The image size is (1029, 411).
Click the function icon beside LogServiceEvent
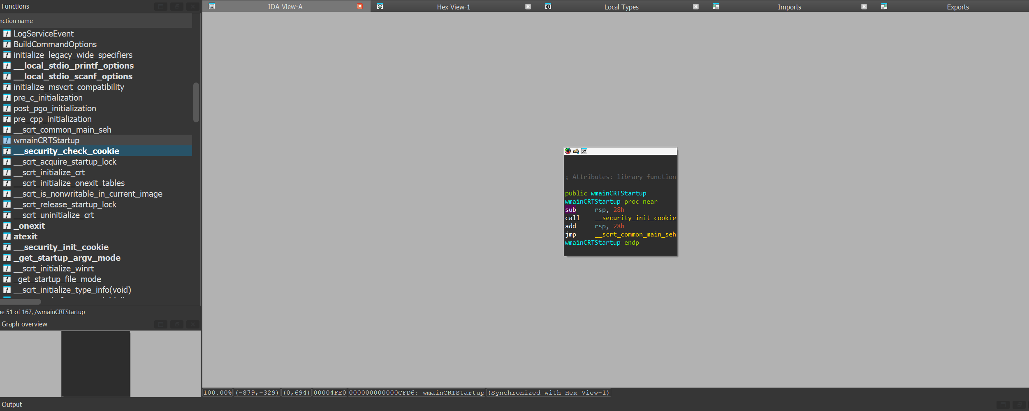[7, 34]
